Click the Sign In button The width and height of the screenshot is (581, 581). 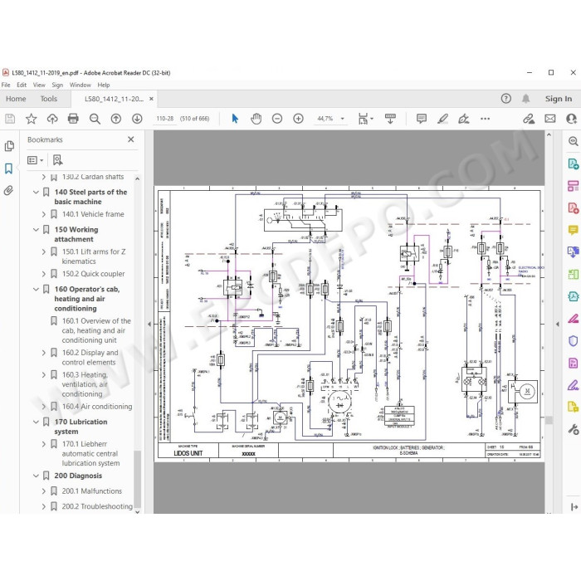click(559, 99)
